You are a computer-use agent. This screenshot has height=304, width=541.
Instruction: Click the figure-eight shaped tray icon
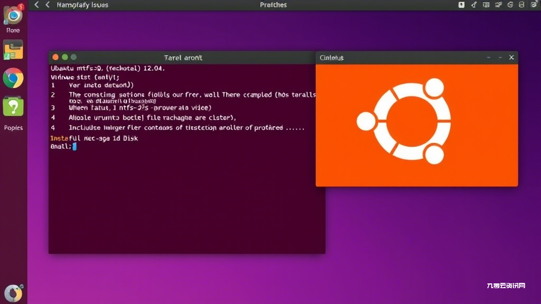pyautogui.click(x=521, y=4)
